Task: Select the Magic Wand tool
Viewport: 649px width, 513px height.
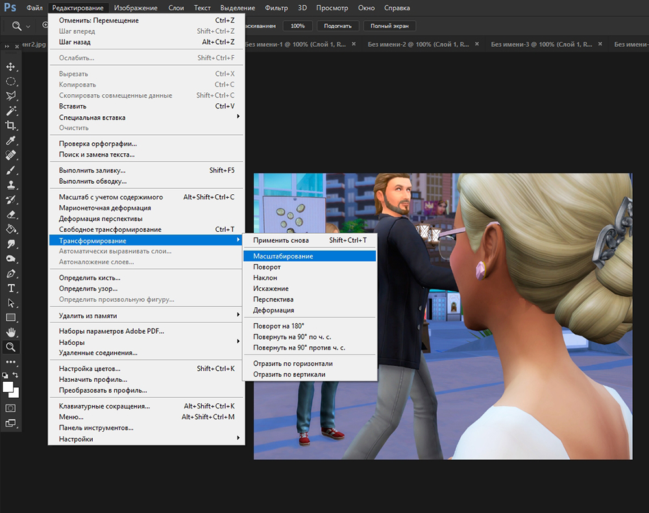Action: pos(11,111)
